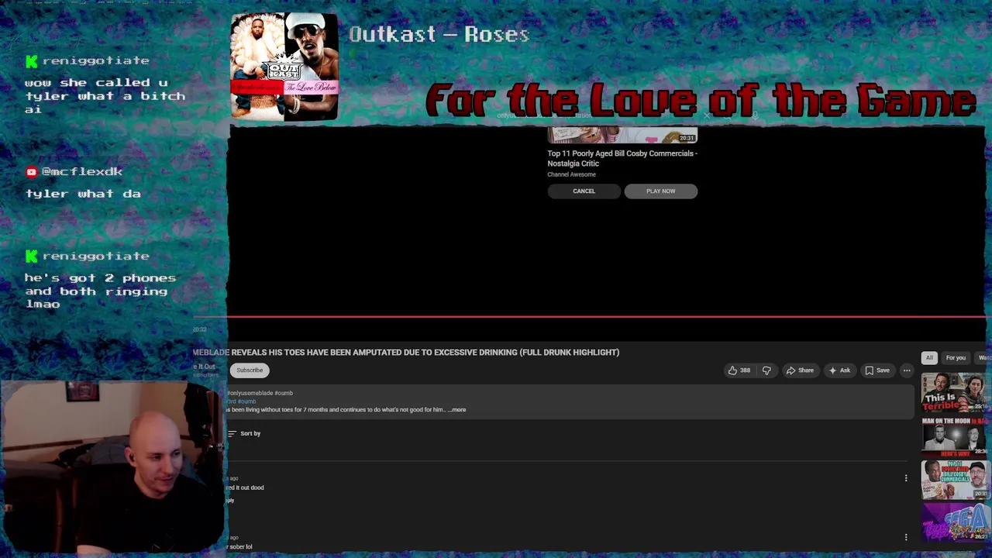Click the 'Outkast – Roses' song title

pyautogui.click(x=439, y=34)
